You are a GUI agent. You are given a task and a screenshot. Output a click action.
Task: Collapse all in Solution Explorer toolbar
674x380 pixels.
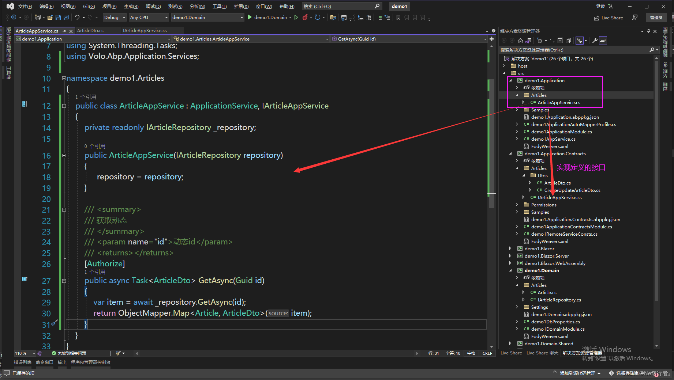pyautogui.click(x=560, y=41)
